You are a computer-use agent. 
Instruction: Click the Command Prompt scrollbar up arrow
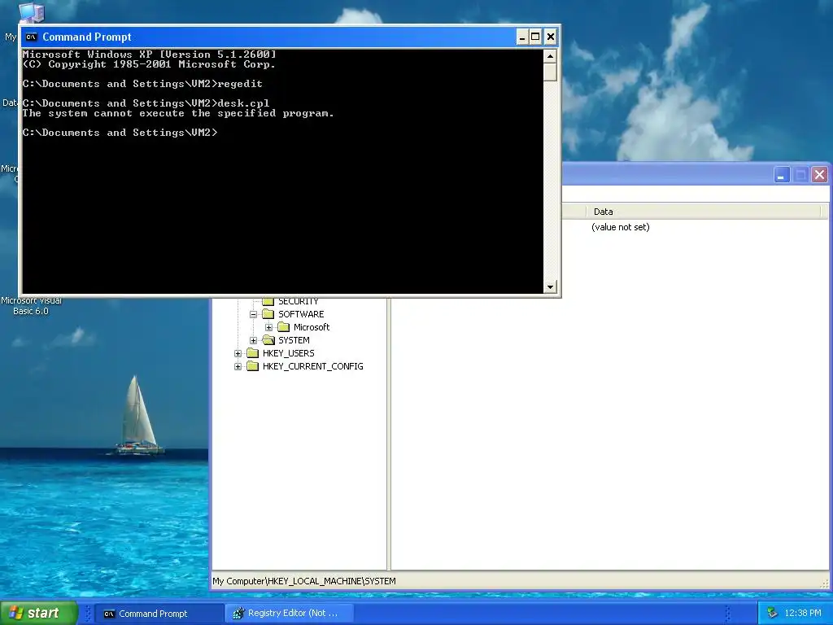pyautogui.click(x=550, y=56)
